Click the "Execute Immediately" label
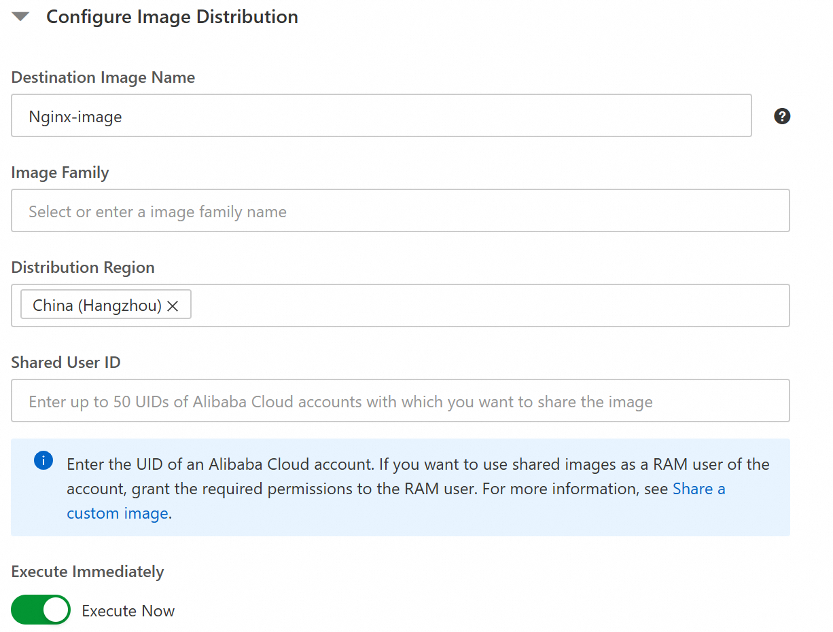Screen dimensions: 833x632 click(x=88, y=572)
